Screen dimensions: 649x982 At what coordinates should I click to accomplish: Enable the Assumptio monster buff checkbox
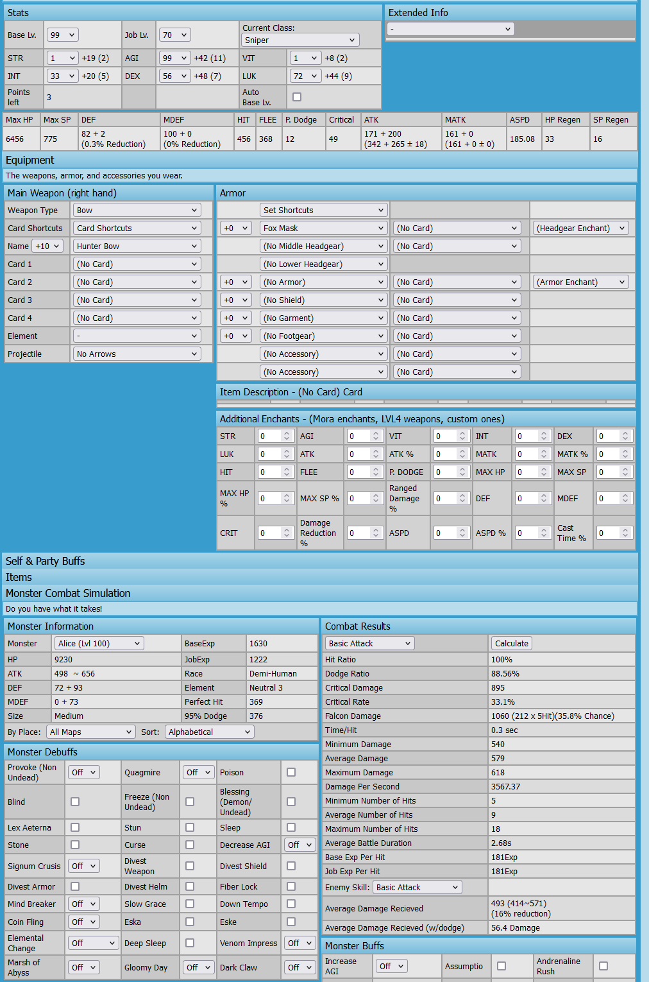(x=501, y=966)
